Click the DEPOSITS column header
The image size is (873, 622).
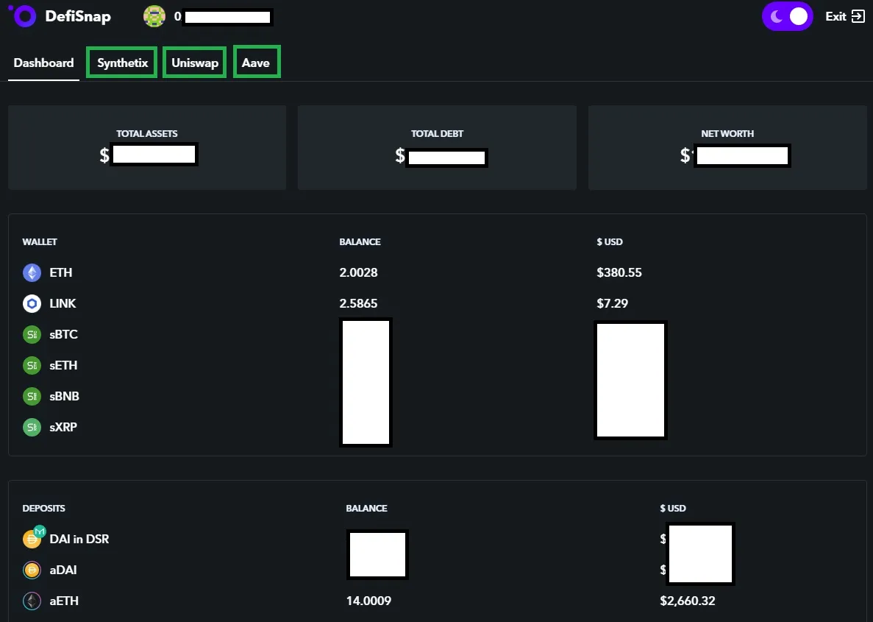pos(43,509)
